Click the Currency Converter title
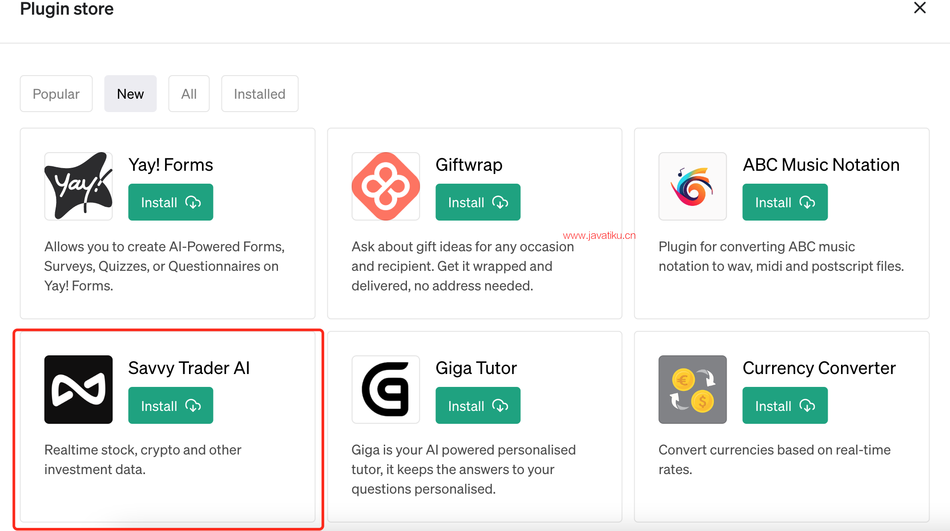Image resolution: width=950 pixels, height=531 pixels. coord(819,368)
